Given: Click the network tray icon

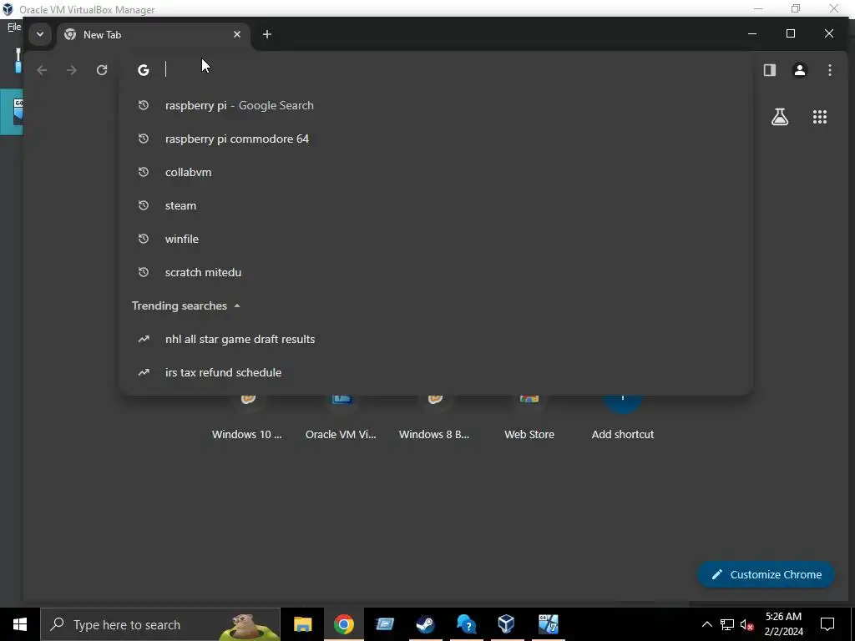Looking at the screenshot, I should pos(727,624).
